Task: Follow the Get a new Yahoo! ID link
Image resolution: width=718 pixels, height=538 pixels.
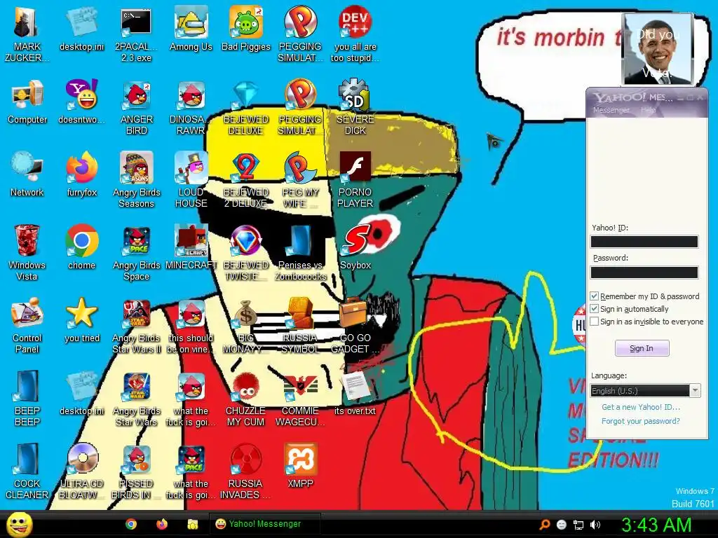Action: point(641,407)
